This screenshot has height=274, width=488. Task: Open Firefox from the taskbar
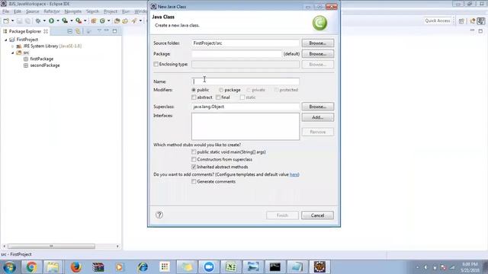click(75, 267)
